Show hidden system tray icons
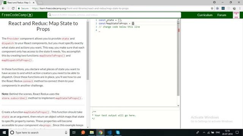Image resolution: width=243 pixels, height=136 pixels. [x=204, y=133]
